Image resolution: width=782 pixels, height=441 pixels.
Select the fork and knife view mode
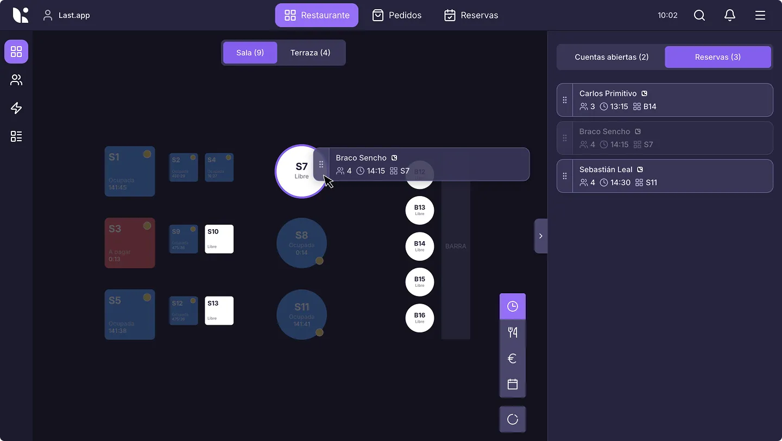513,332
